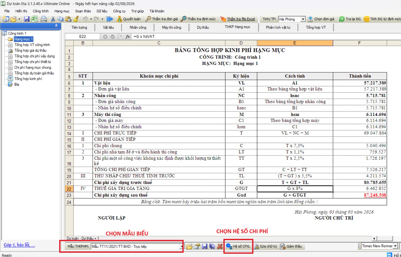The width and height of the screenshot is (401, 257).
Task: Click the Save icon in main toolbar
Action: click(x=27, y=19)
